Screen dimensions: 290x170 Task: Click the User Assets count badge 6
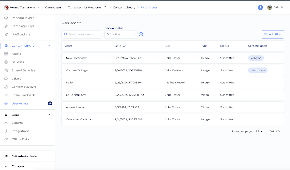tap(50, 103)
